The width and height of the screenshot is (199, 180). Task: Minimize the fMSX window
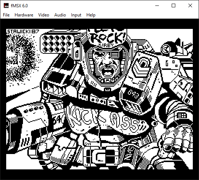coord(157,5)
